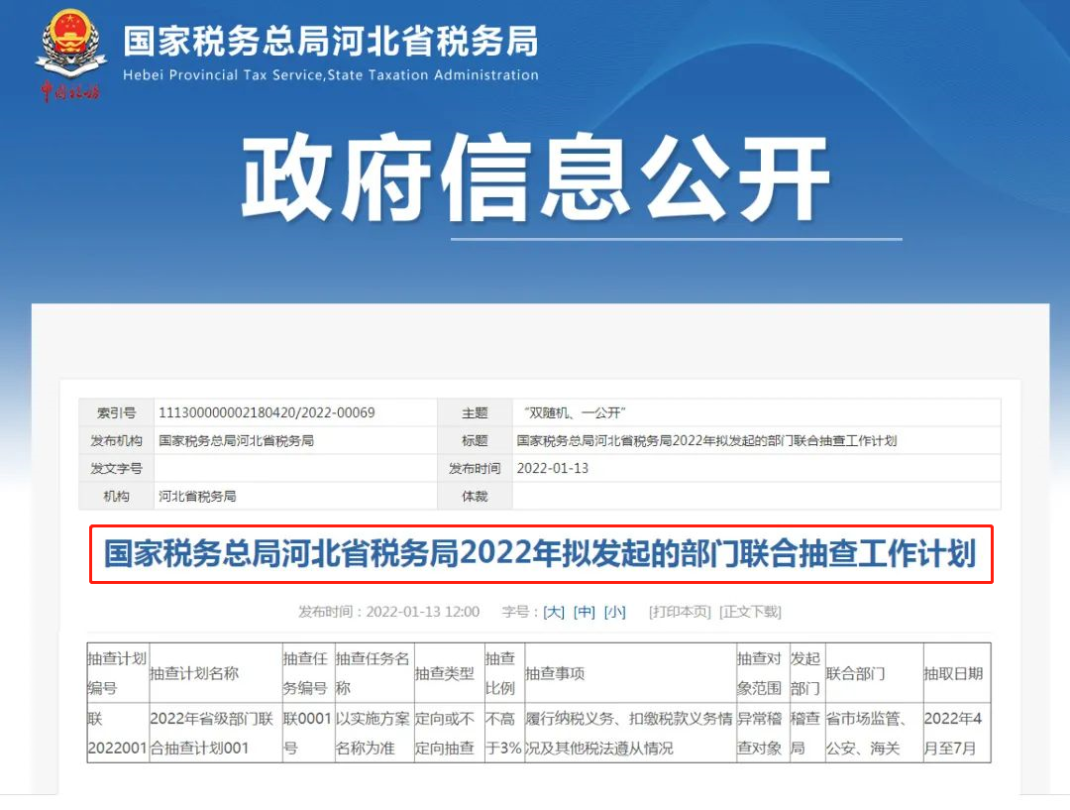
Task: Click the 联合部门 column header
Action: 874,673
